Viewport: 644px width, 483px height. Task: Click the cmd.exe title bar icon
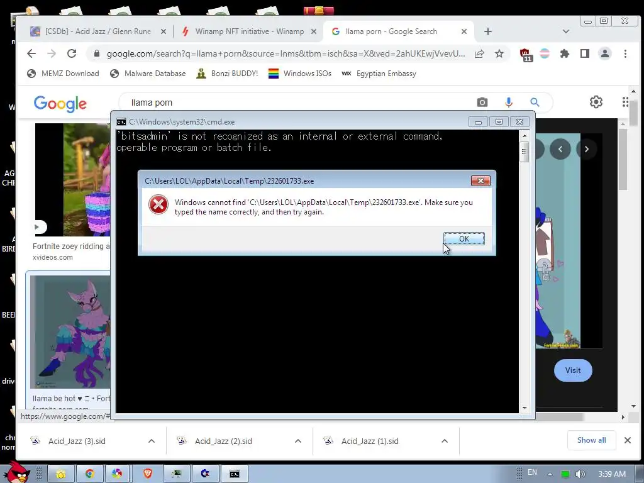click(x=121, y=122)
